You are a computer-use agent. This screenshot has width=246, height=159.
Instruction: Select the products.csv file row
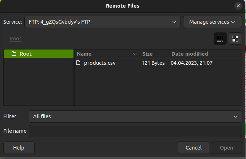[x=158, y=63]
